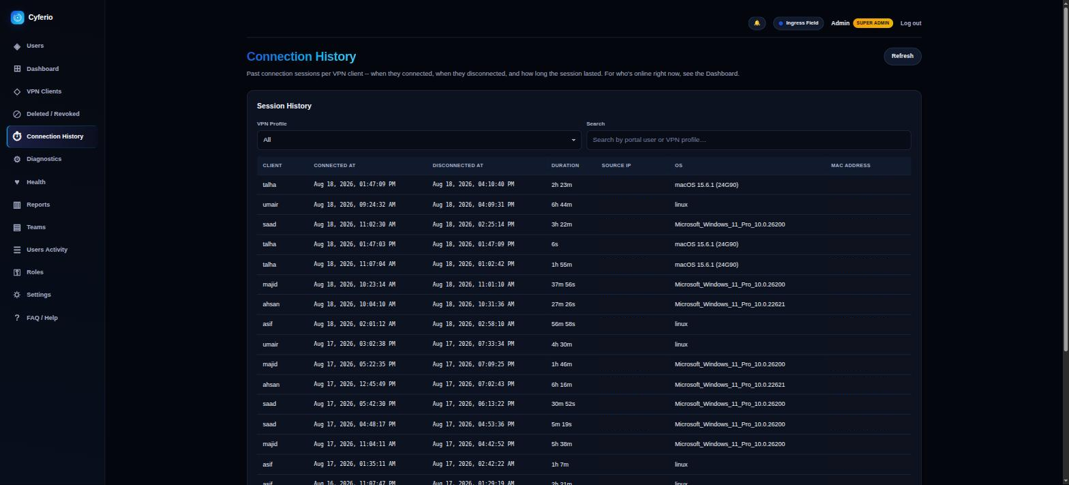Click the CONNECTED AT column header
Viewport: 1069px width, 485px height.
click(x=334, y=166)
